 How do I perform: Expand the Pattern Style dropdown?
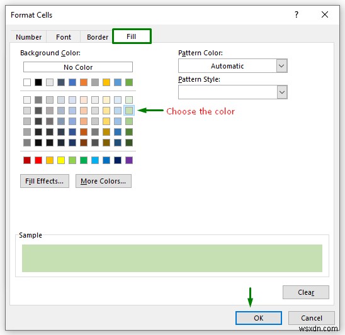pyautogui.click(x=281, y=92)
